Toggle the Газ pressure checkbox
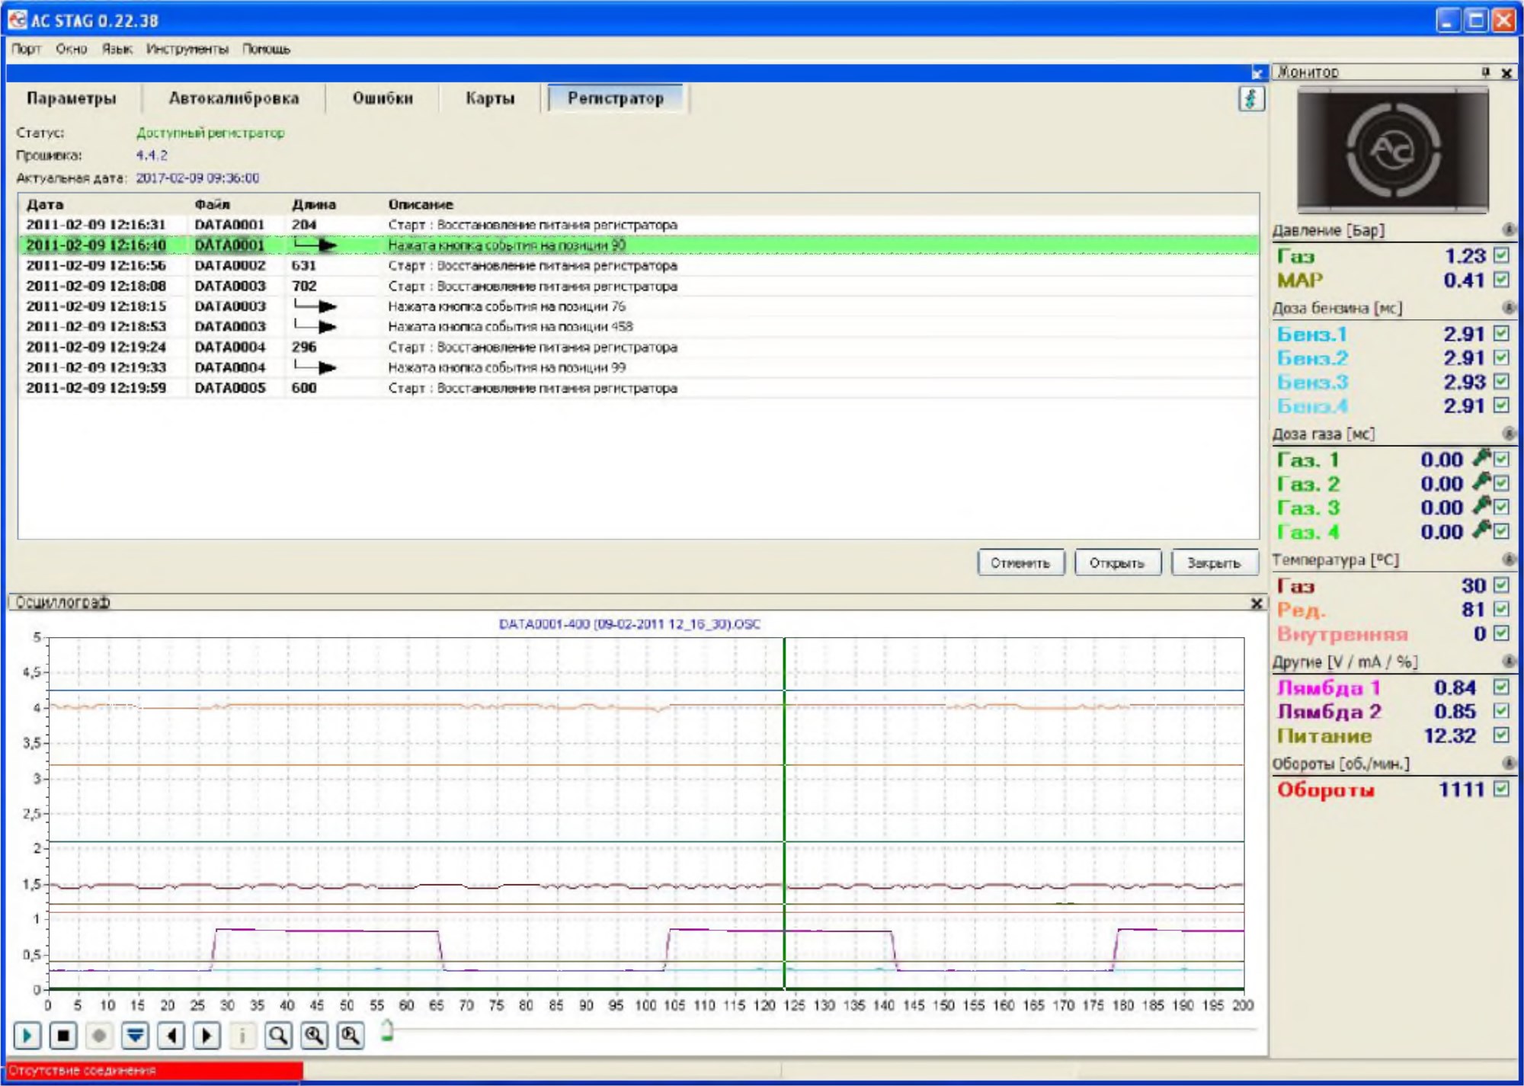Viewport: 1524px width, 1086px height. 1501,255
